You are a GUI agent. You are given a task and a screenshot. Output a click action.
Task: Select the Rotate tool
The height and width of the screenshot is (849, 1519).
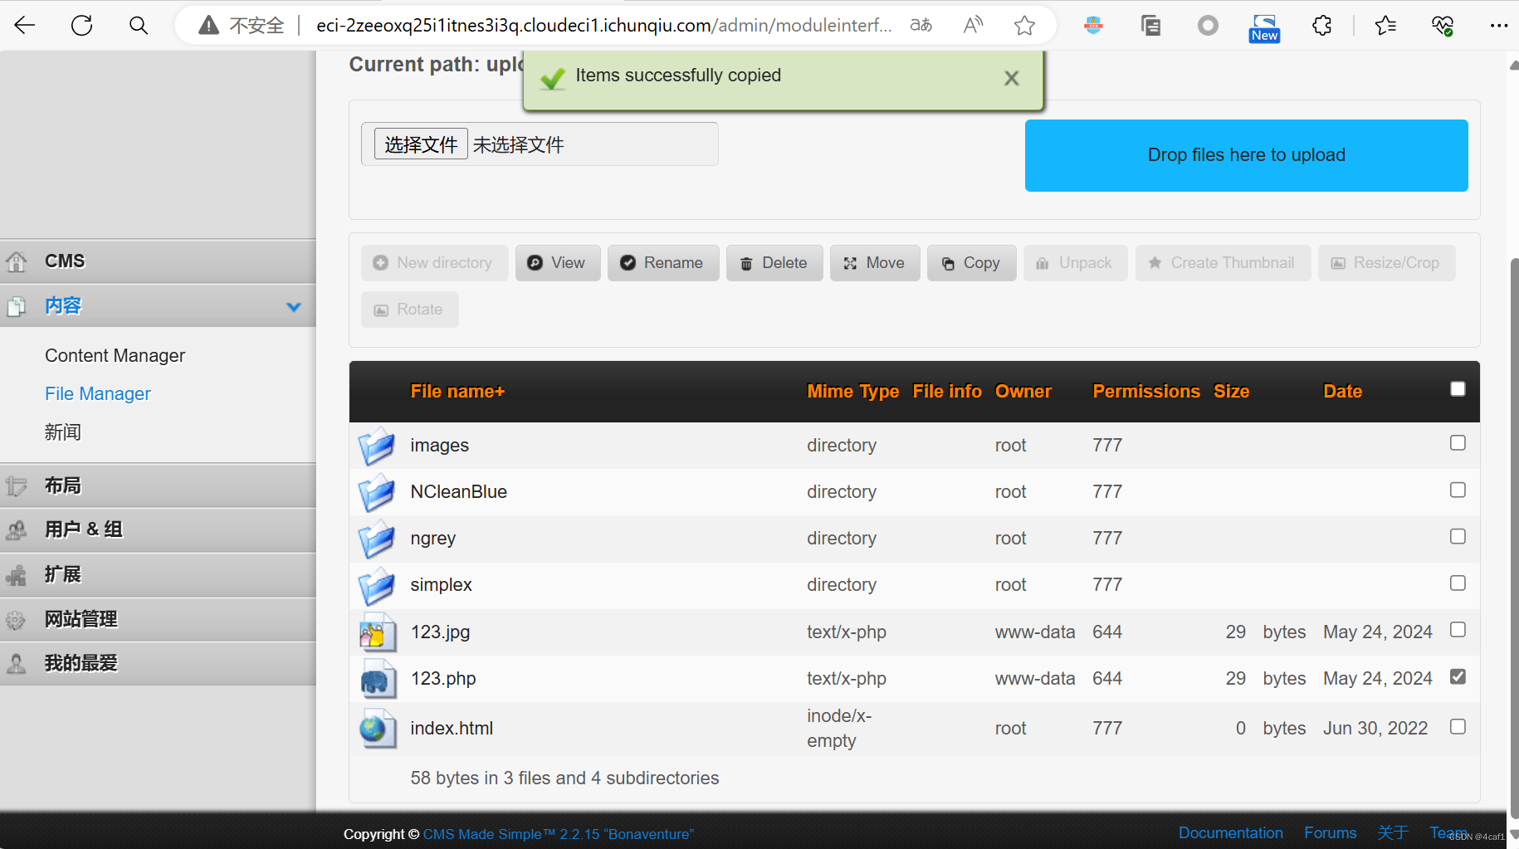408,309
